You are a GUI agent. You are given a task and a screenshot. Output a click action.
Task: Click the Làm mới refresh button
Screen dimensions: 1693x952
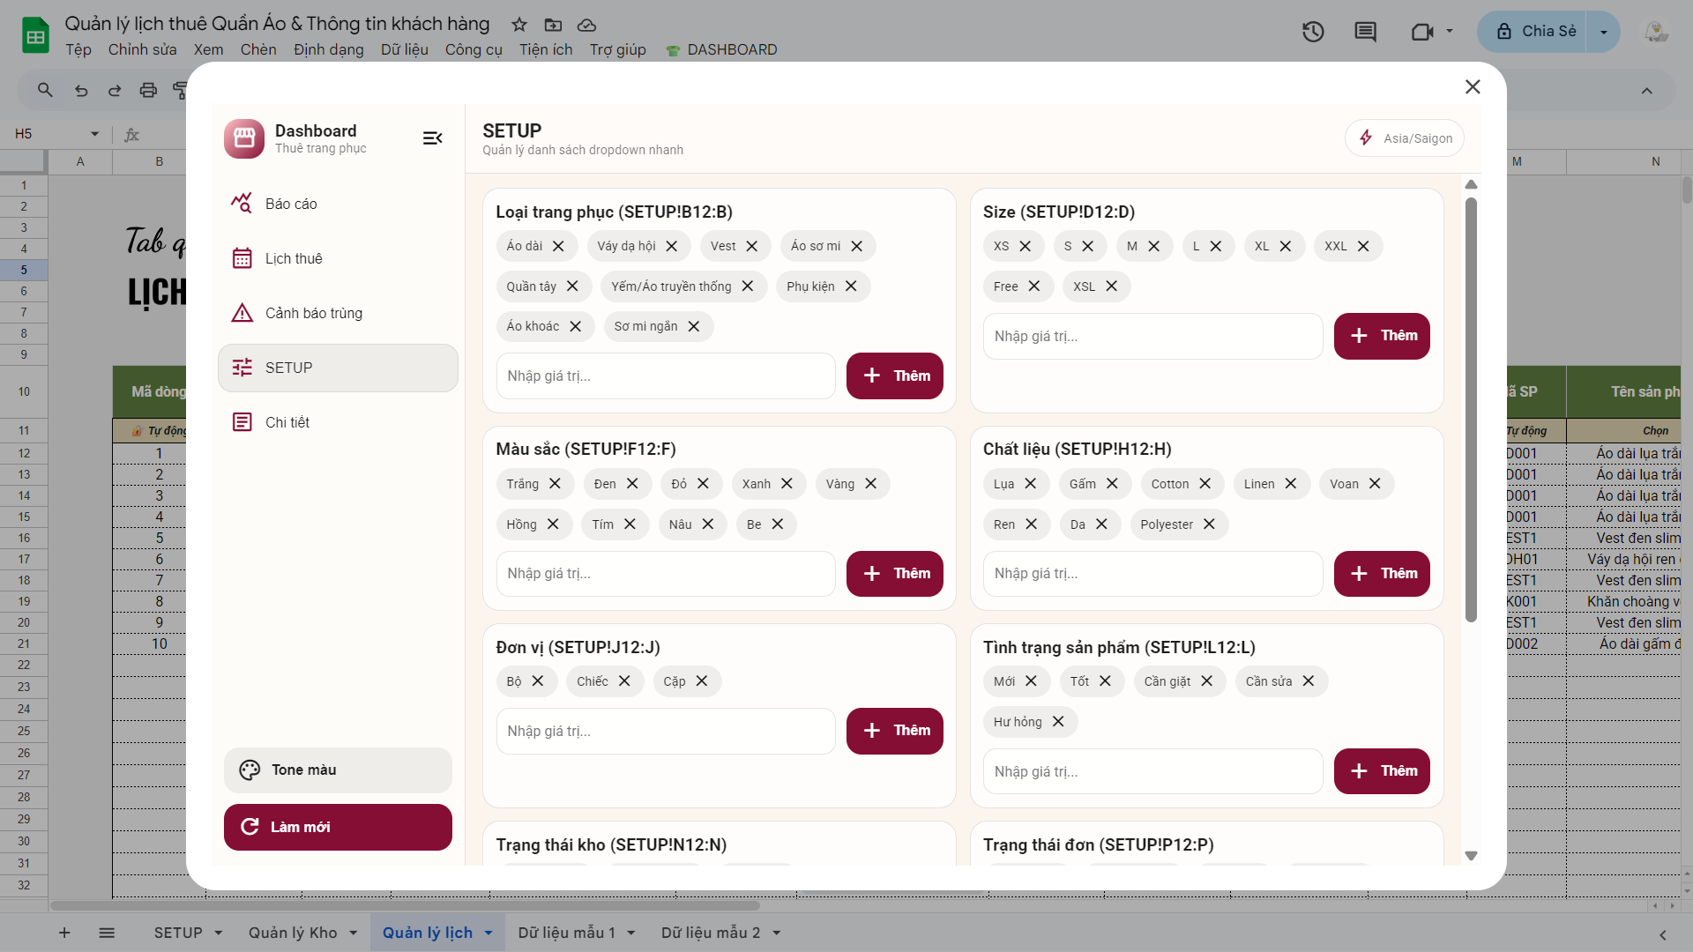pyautogui.click(x=338, y=827)
